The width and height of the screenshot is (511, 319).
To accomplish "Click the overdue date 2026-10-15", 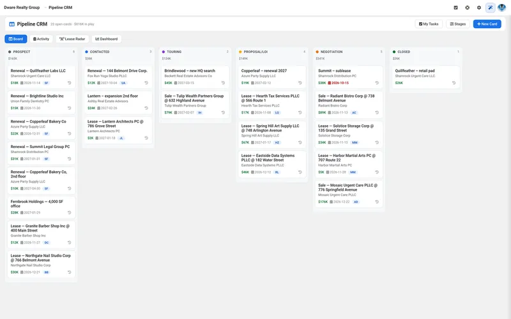I will click(339, 83).
